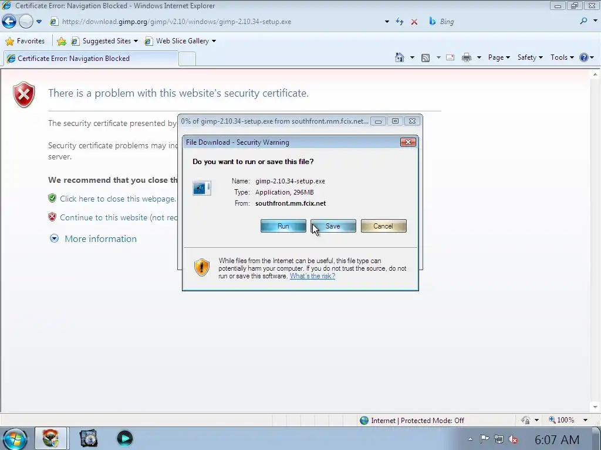
Task: Click the gimp.org address bar URL
Action: [176, 22]
